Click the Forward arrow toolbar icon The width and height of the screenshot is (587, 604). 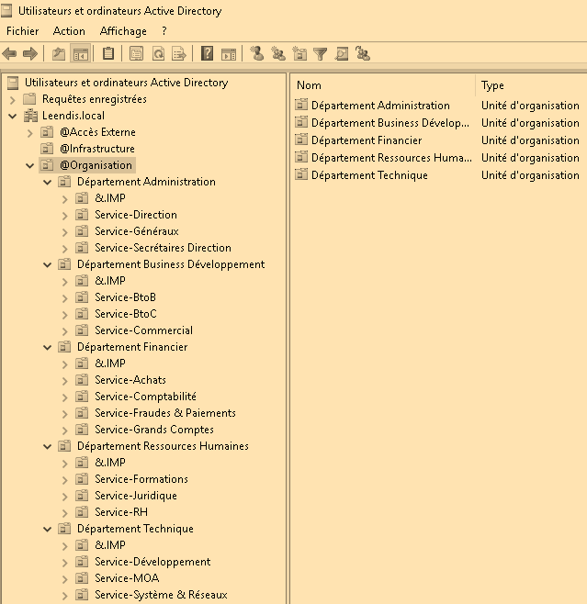tap(30, 53)
